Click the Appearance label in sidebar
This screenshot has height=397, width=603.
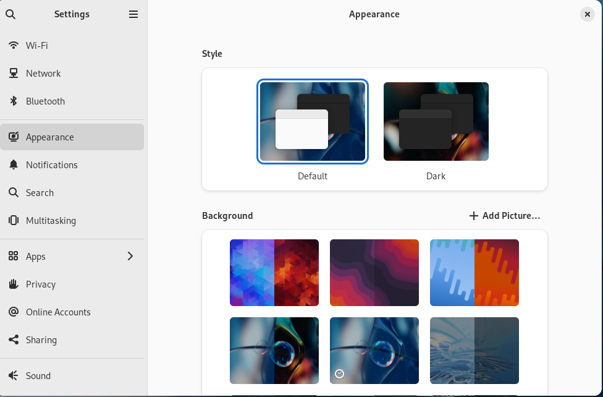[49, 137]
